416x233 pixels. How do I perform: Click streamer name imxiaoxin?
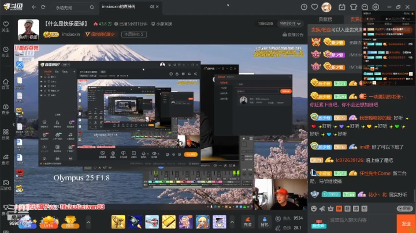(71, 35)
